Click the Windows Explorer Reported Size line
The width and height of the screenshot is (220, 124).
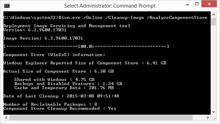pyautogui.click(x=85, y=63)
